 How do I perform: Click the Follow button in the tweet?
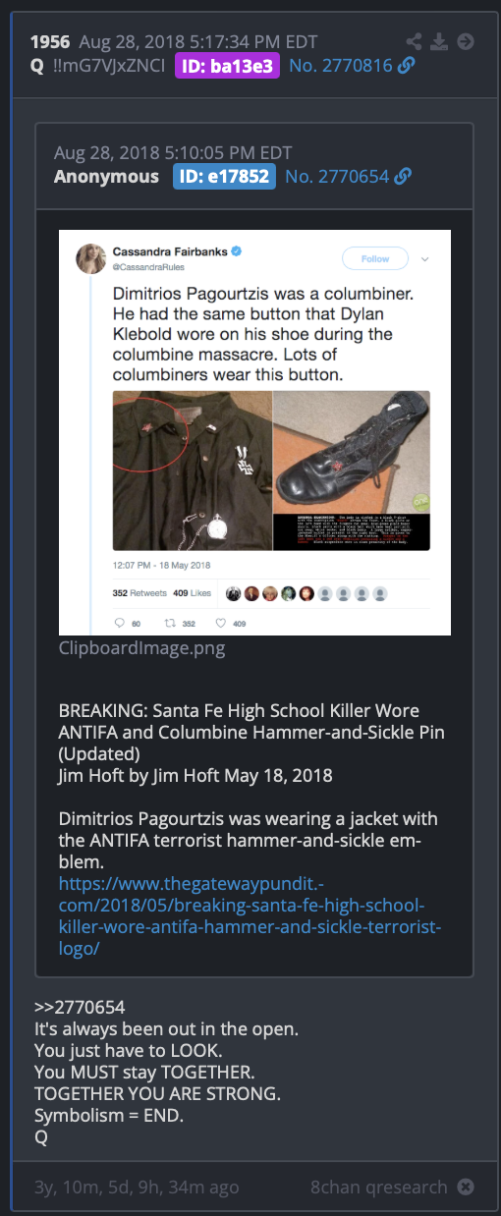tap(375, 259)
